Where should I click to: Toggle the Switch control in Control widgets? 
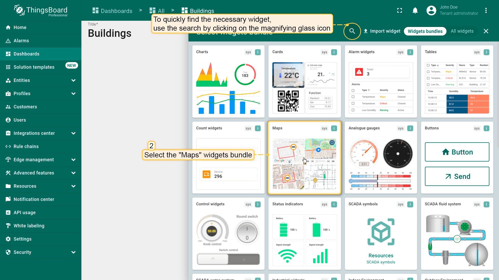[x=228, y=259]
